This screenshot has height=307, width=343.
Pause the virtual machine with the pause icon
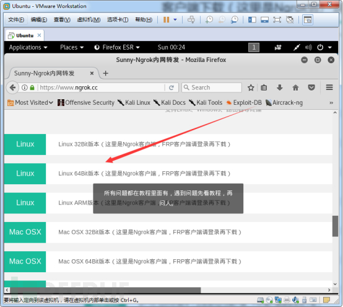click(167, 20)
